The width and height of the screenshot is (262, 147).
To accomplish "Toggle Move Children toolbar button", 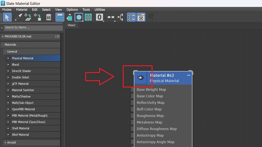I will tap(60, 17).
